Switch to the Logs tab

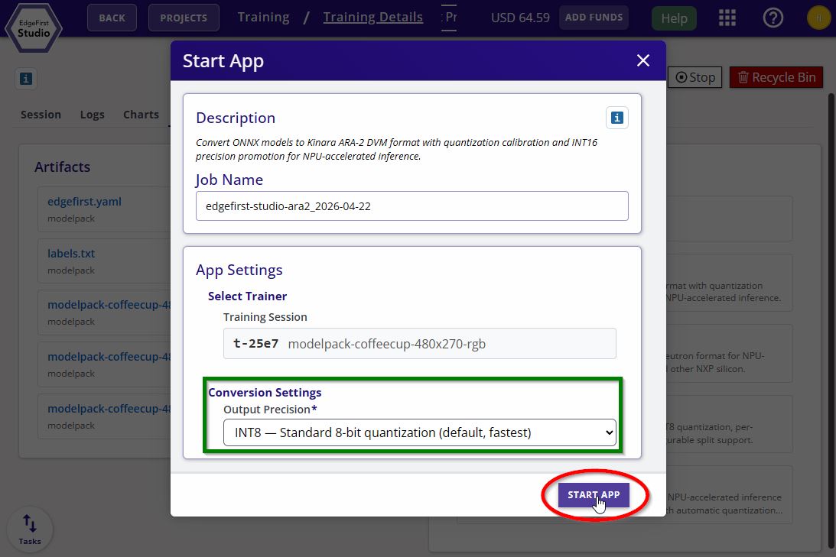pos(93,115)
